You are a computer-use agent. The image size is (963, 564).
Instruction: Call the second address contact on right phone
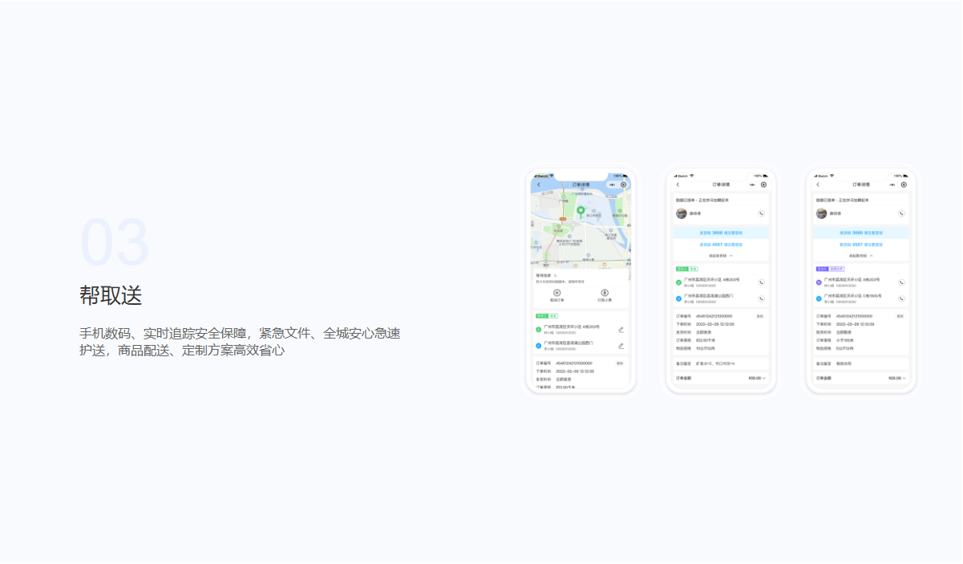tap(901, 298)
